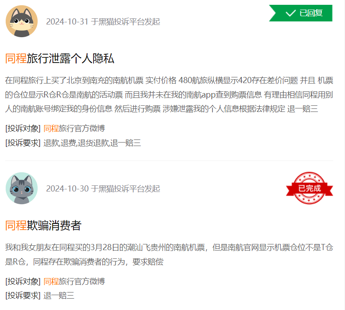This screenshot has height=310, width=345.
Task: Open 同程旅行官方微博 in first complaint
Action: click(x=74, y=128)
